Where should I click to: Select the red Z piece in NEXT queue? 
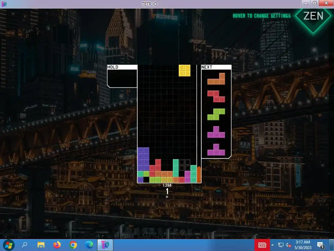216,96
